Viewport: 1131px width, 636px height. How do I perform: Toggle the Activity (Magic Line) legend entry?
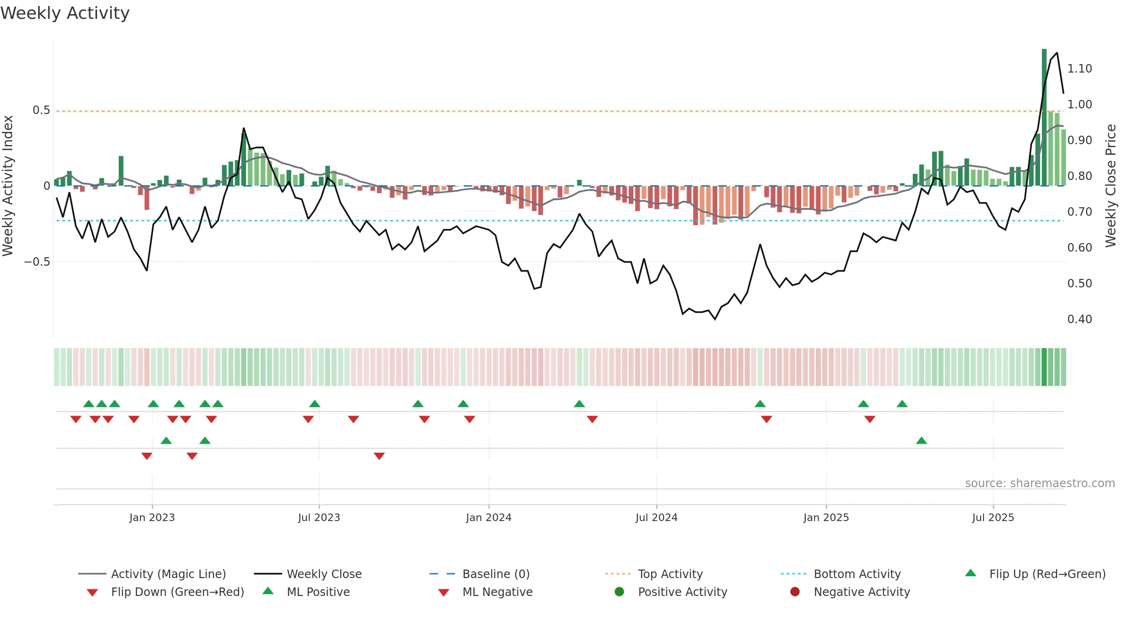tap(152, 574)
